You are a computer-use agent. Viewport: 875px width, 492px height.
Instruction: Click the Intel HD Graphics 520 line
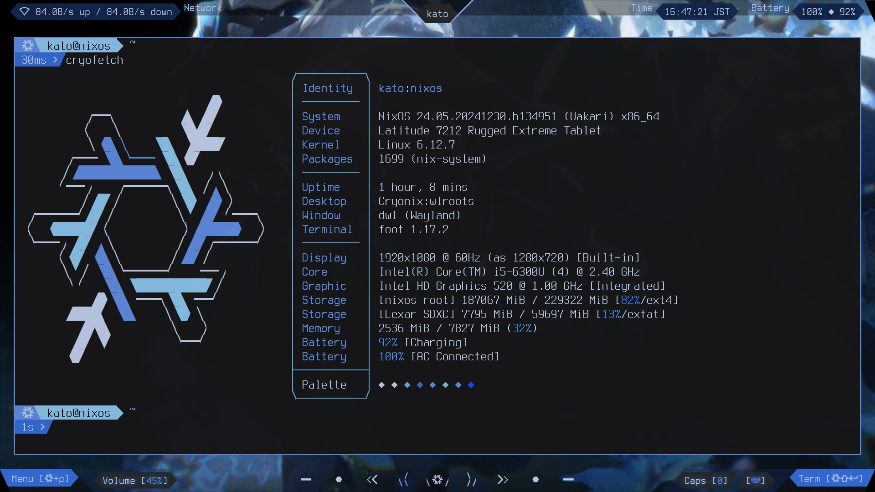[522, 286]
